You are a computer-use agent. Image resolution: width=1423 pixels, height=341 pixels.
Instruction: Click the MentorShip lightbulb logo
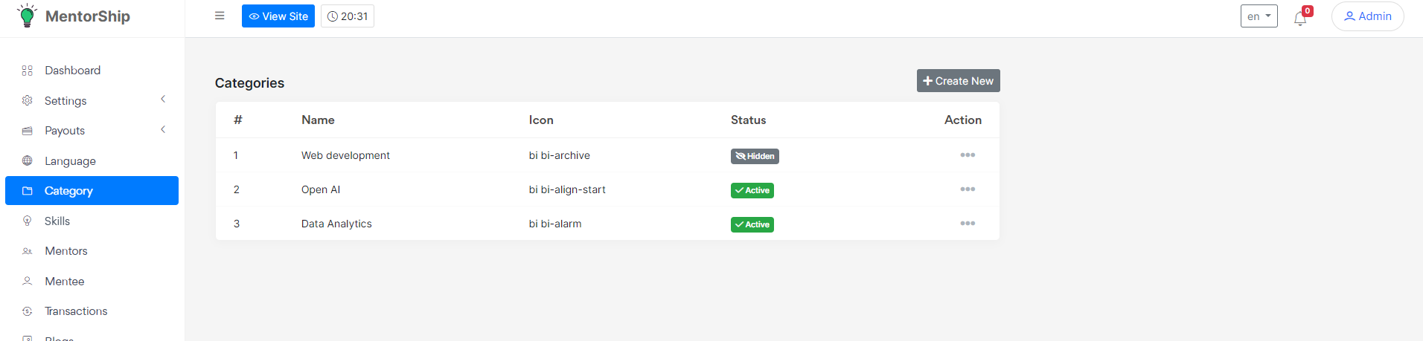(x=27, y=16)
